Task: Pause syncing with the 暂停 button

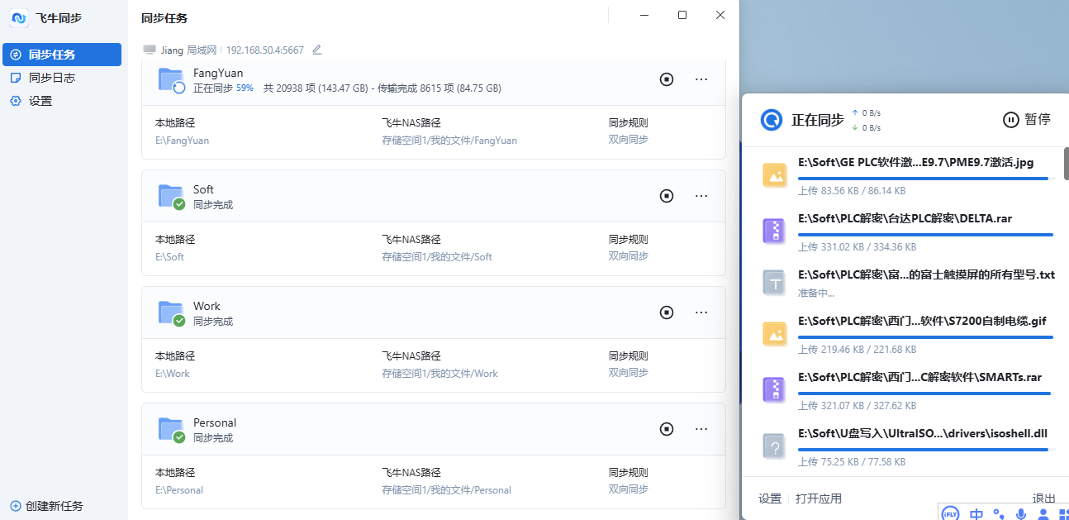Action: tap(1026, 119)
